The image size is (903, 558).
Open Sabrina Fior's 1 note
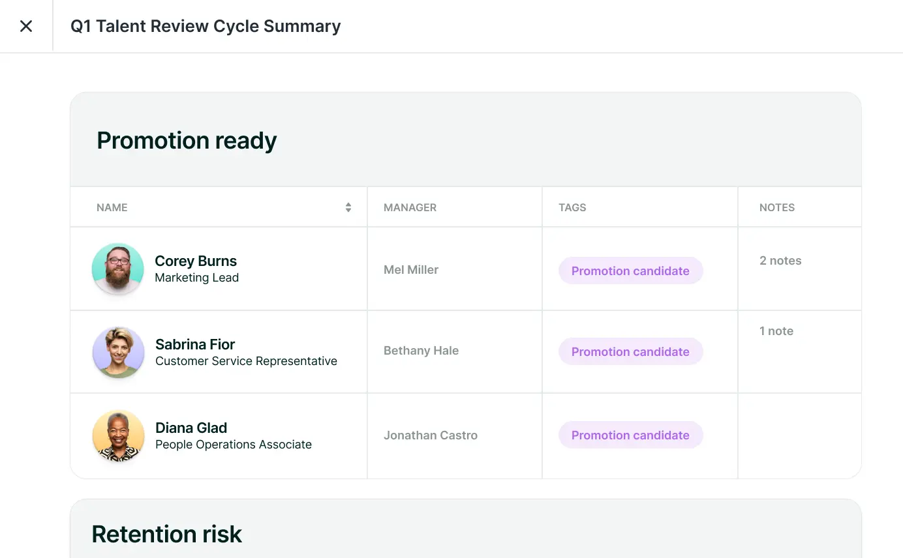pyautogui.click(x=776, y=331)
